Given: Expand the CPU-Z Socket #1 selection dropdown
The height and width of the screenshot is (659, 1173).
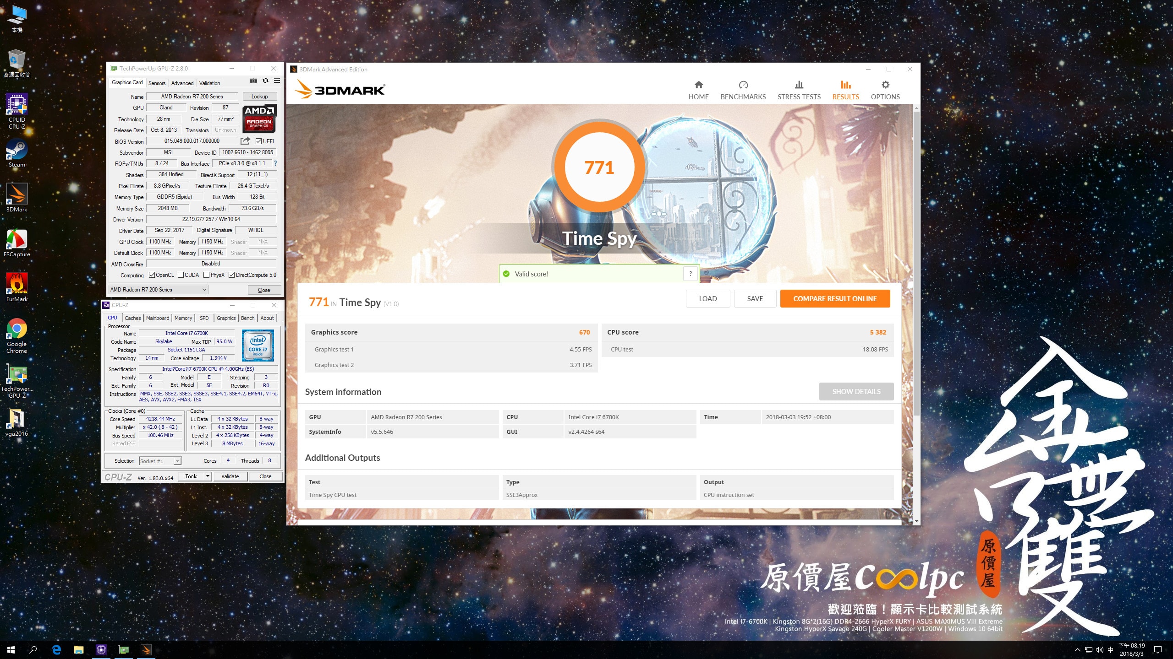Looking at the screenshot, I should tap(160, 461).
